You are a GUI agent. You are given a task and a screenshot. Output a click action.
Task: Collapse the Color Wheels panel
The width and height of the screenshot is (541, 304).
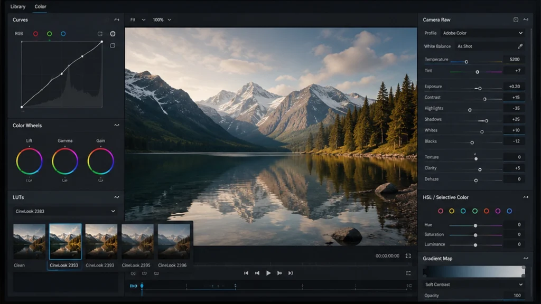[117, 126]
